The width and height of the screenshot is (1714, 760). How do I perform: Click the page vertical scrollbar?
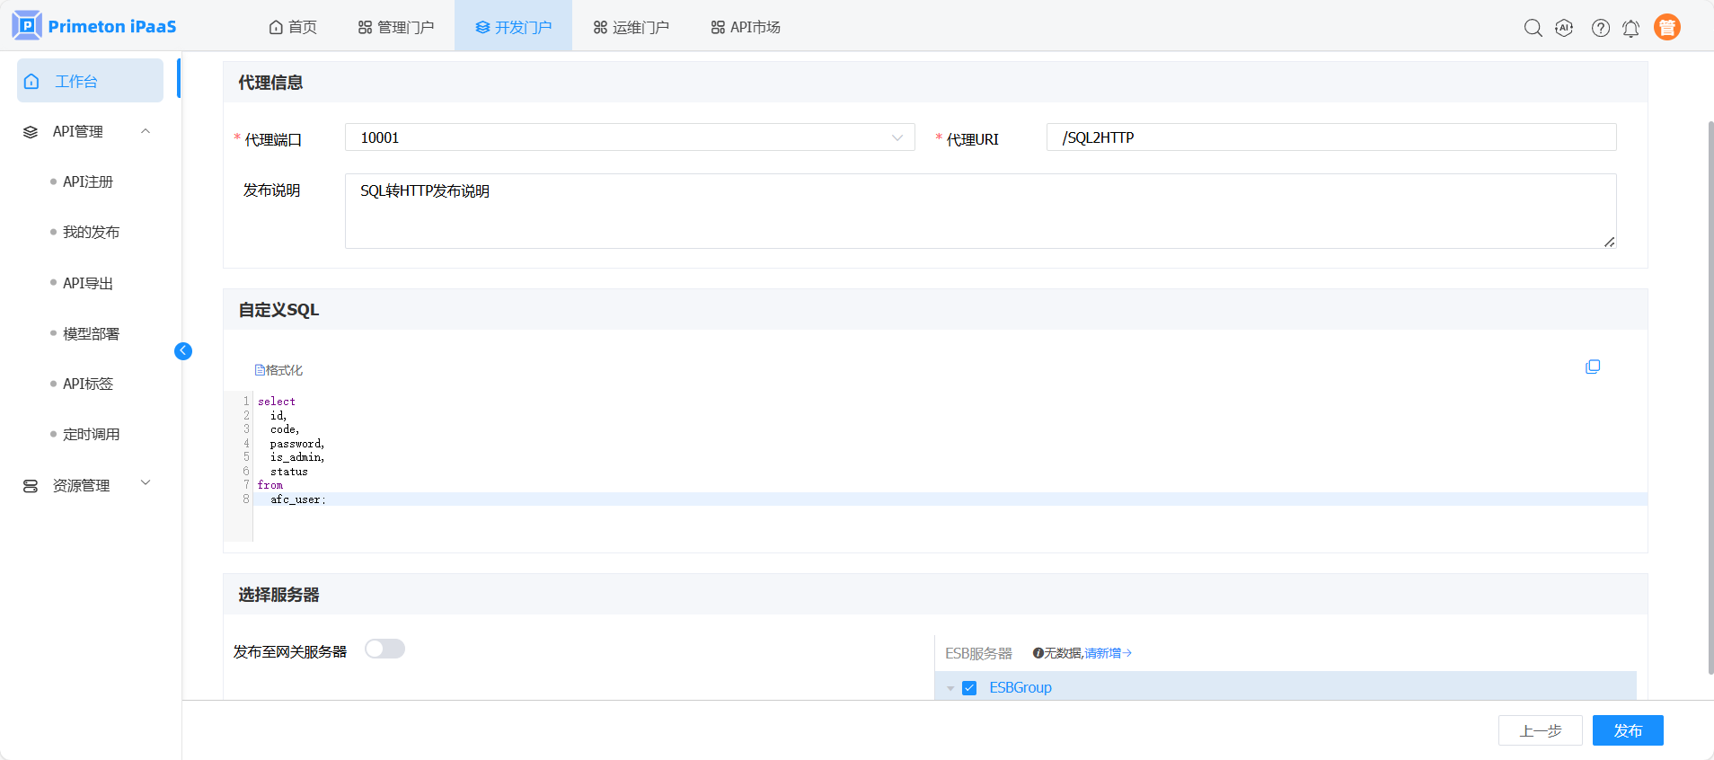(1710, 395)
